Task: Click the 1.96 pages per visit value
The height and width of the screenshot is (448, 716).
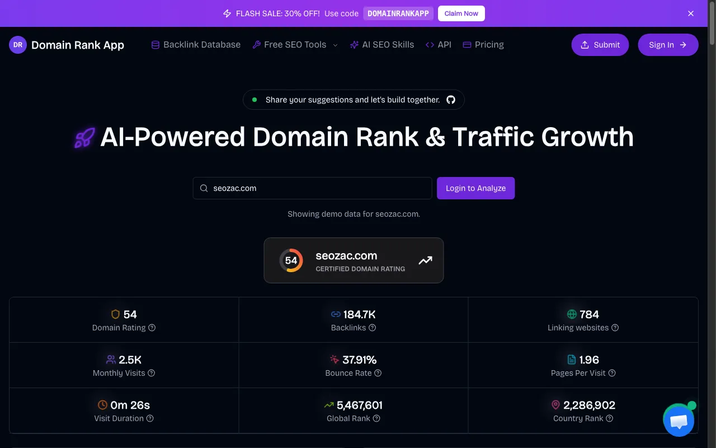Action: (590, 360)
